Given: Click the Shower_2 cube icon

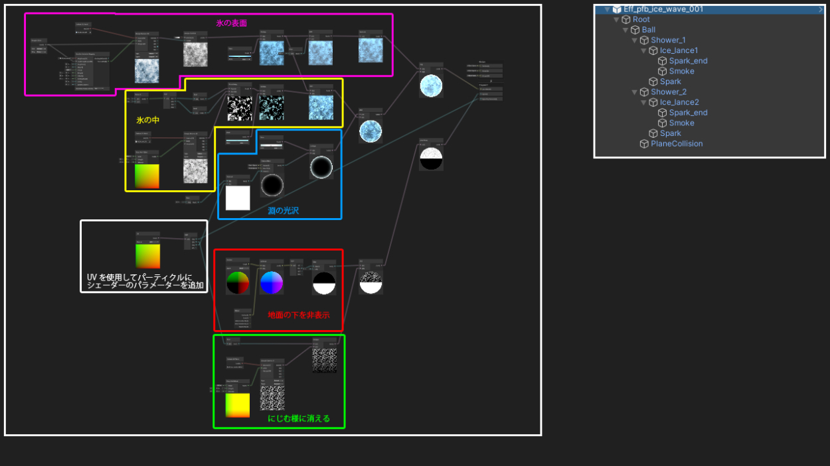Looking at the screenshot, I should pyautogui.click(x=644, y=92).
